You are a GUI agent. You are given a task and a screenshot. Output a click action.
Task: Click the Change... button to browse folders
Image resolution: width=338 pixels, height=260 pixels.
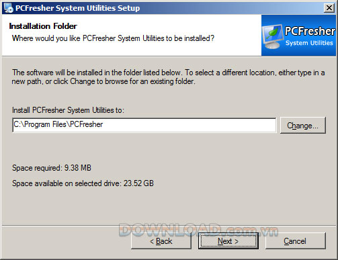(x=303, y=126)
